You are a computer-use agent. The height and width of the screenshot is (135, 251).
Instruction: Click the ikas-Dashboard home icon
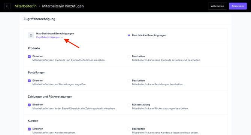[x=31, y=35]
